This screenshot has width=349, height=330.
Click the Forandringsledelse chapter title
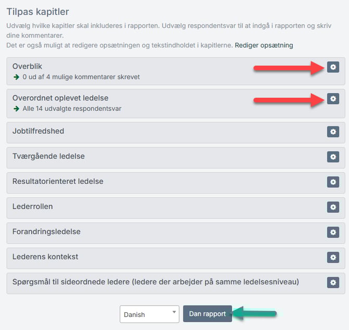(x=46, y=232)
